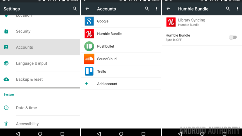Tap the search icon in Accounts header
Image resolution: width=242 pixels, height=136 pixels.
click(147, 9)
